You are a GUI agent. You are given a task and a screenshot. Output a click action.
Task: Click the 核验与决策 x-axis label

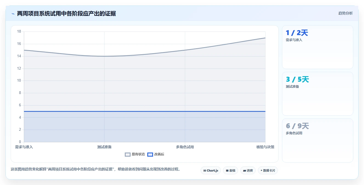(x=265, y=147)
